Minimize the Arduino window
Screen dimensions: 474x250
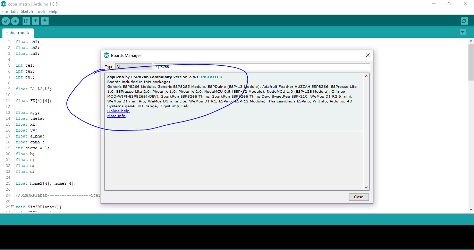tap(434, 4)
